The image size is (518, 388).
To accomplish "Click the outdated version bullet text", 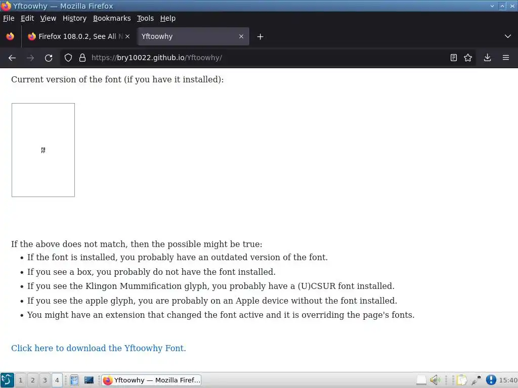I will coord(178,257).
